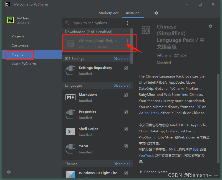The width and height of the screenshot is (222, 180).
Task: Click the Disabled status text in details
Action: [164, 63]
